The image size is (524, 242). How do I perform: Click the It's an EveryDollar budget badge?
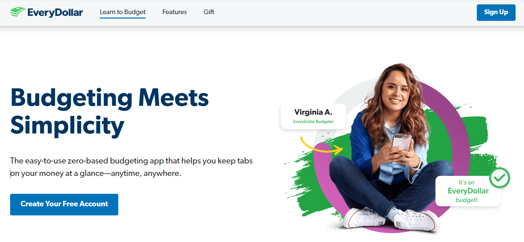tap(468, 191)
